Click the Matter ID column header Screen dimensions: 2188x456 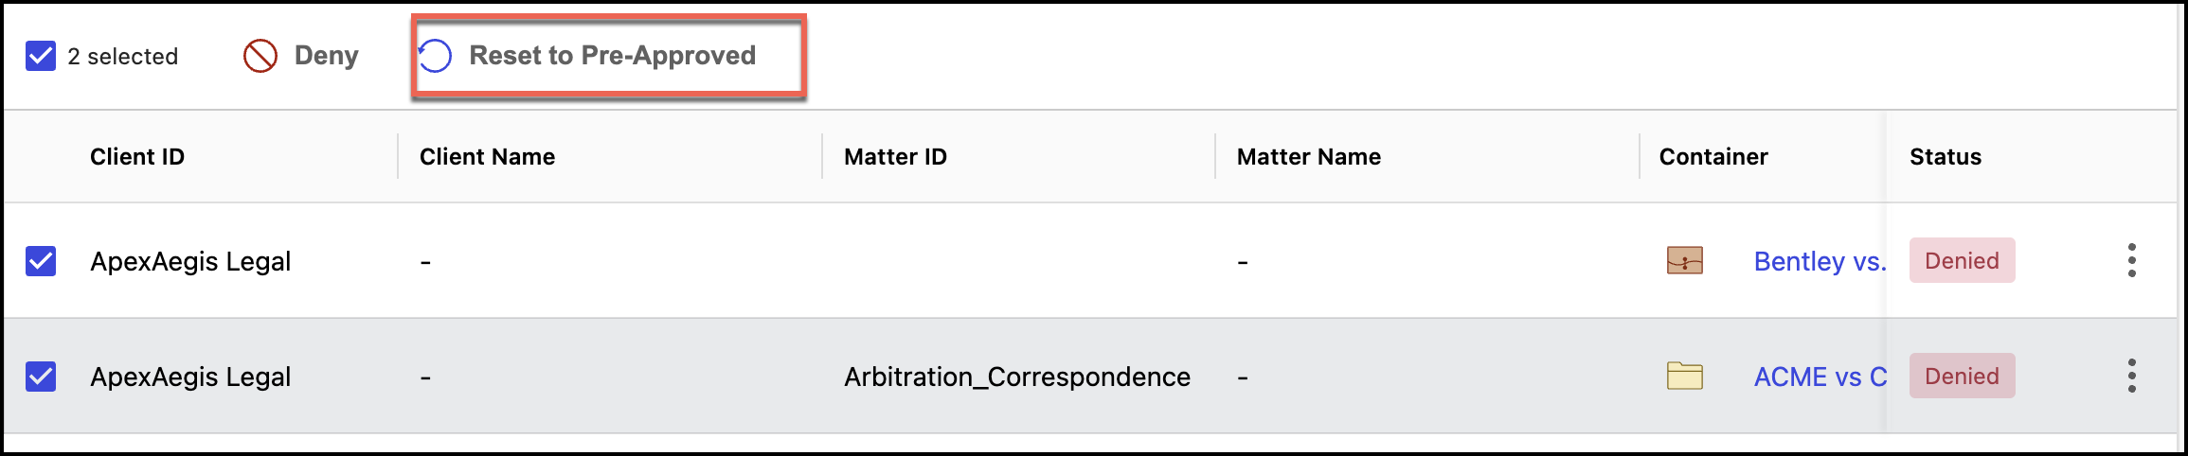pos(895,157)
